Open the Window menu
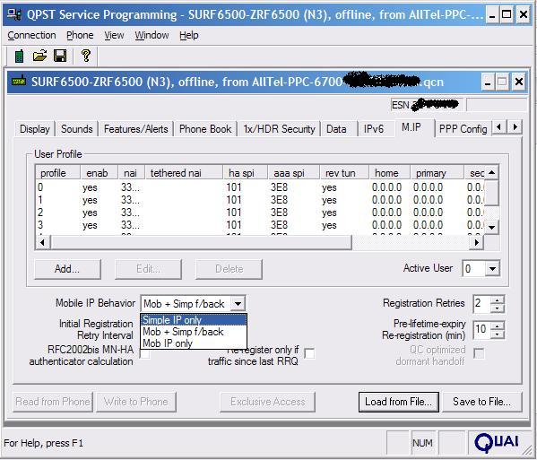537x460 pixels. coord(152,35)
